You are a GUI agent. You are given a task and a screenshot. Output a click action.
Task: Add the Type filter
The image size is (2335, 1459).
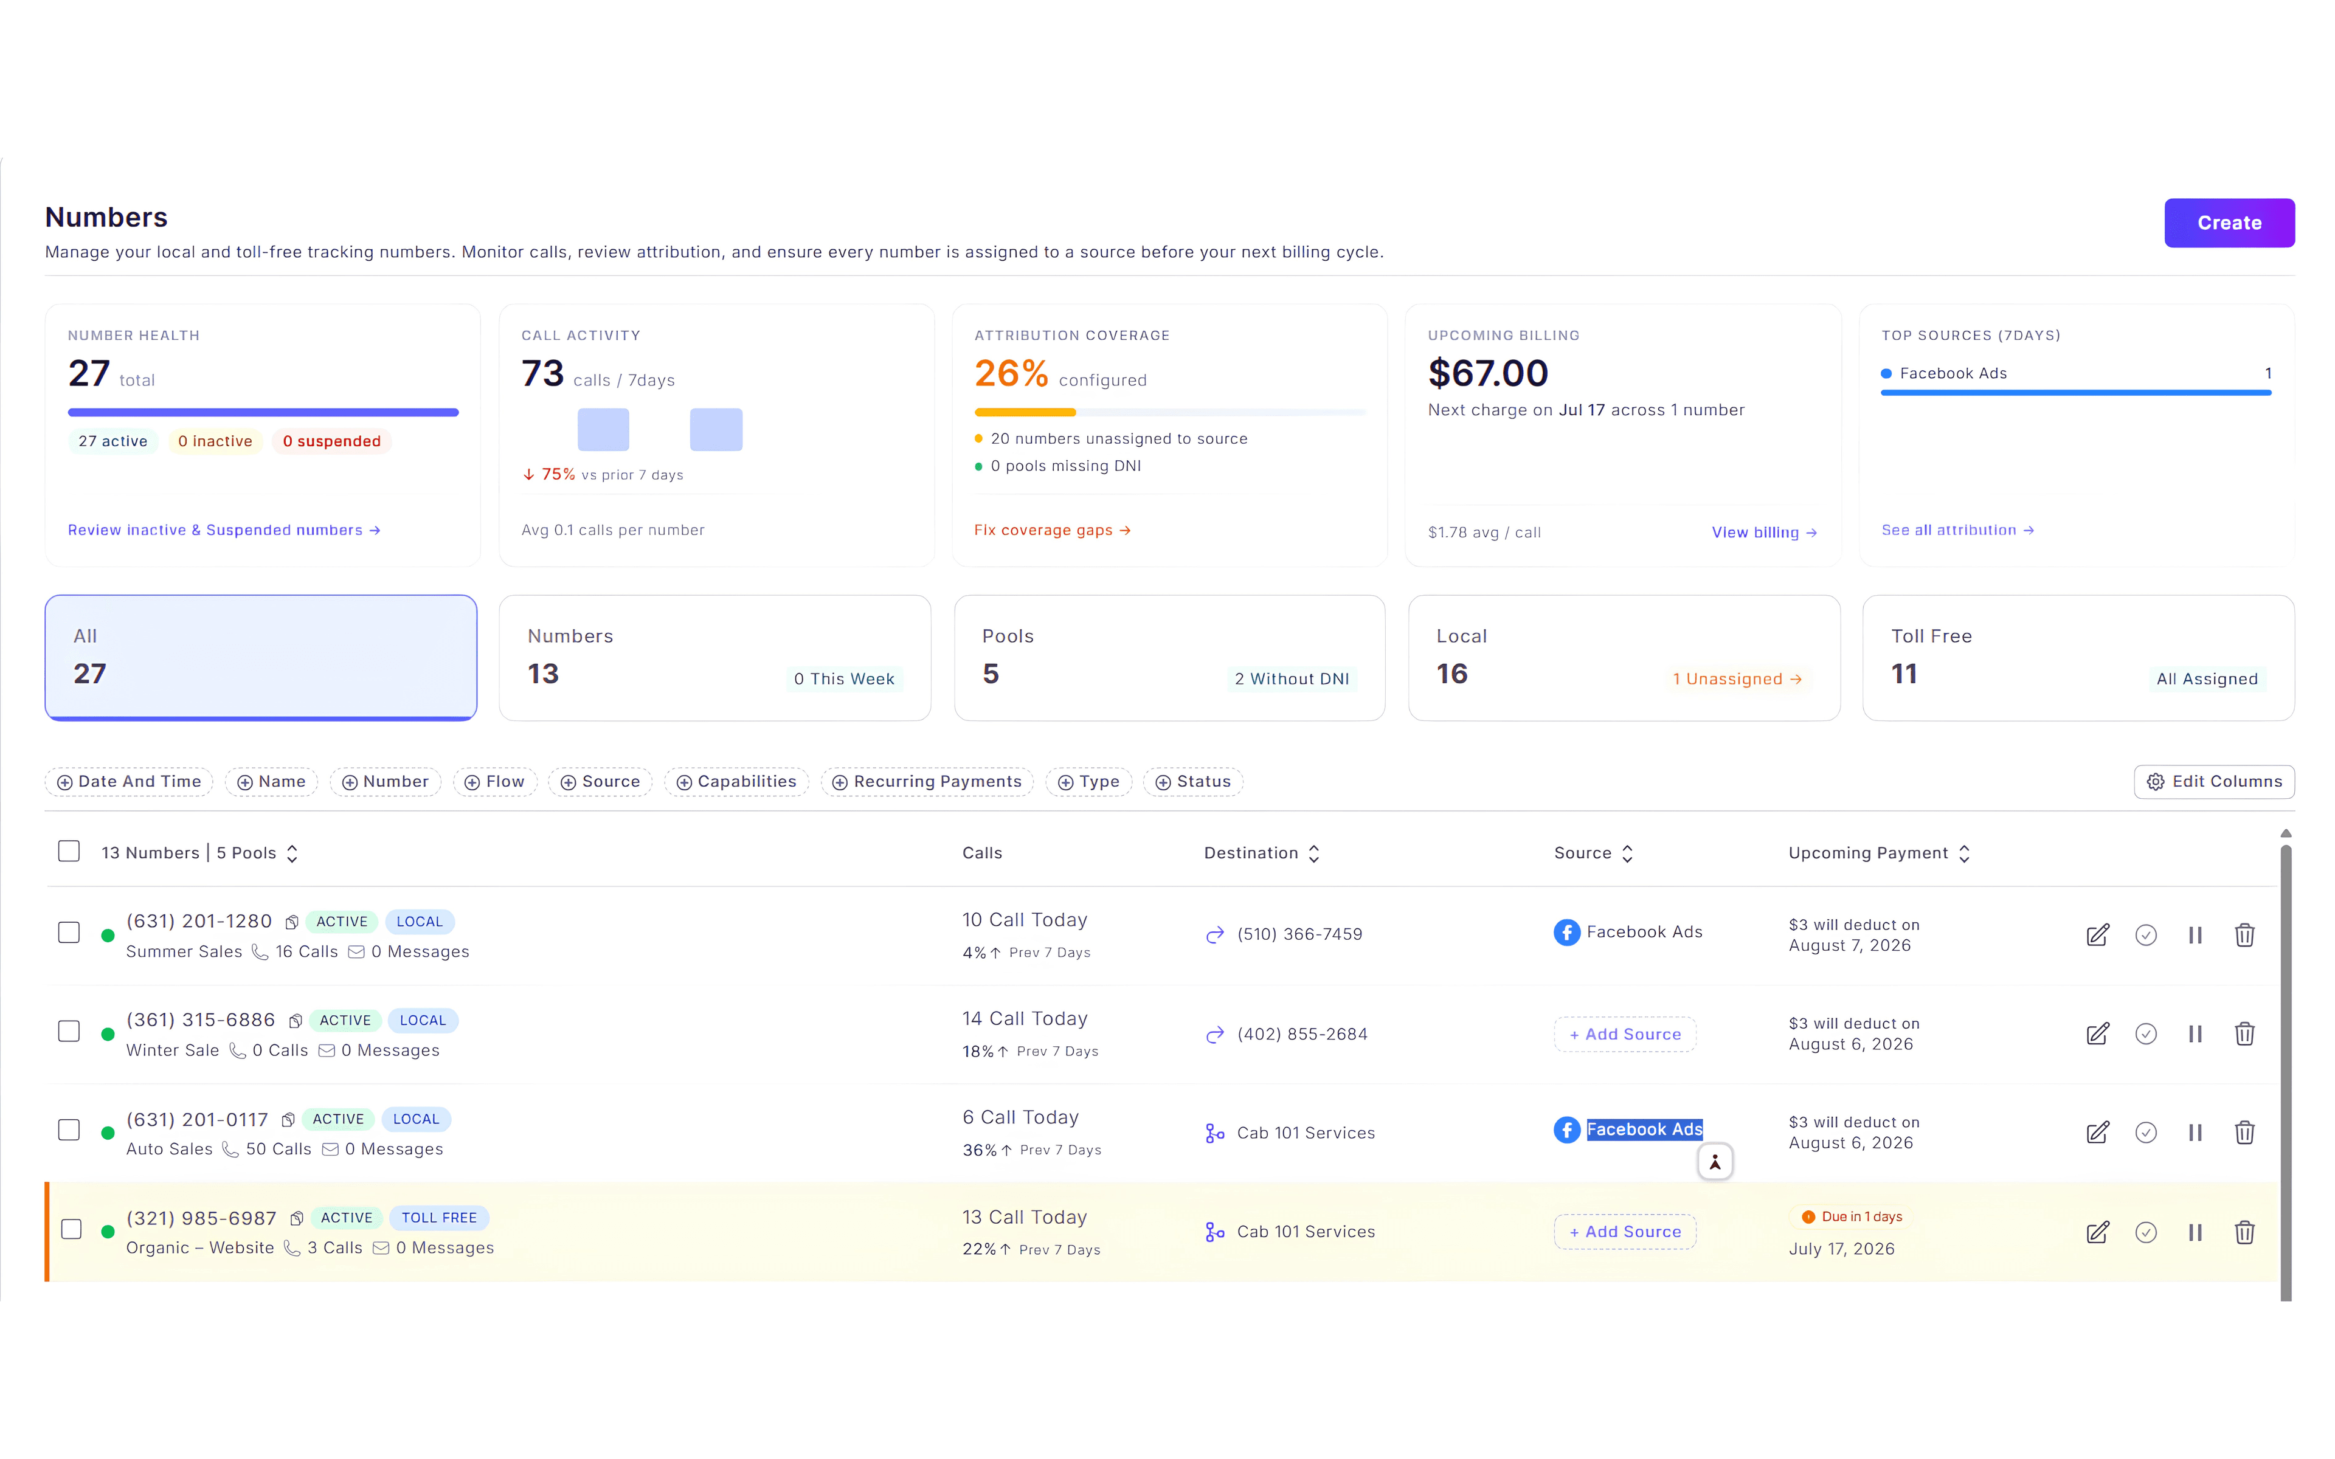pyautogui.click(x=1088, y=782)
